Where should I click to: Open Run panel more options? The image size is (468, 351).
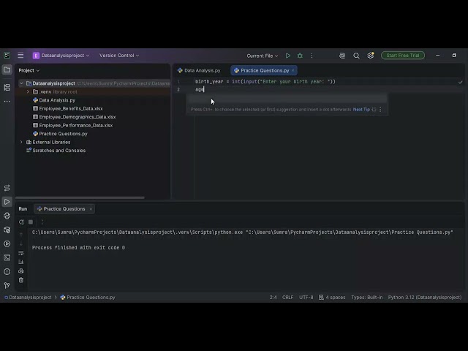click(42, 222)
